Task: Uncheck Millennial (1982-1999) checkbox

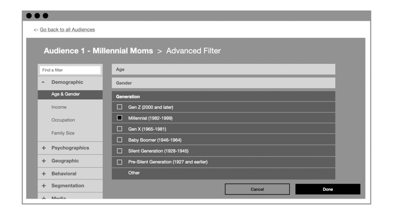Action: click(120, 118)
